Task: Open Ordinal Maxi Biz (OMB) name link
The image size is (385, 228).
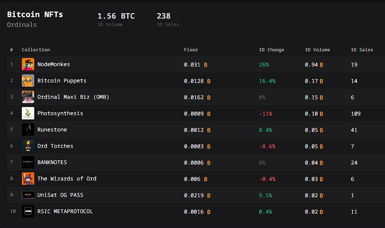Action: tap(73, 97)
